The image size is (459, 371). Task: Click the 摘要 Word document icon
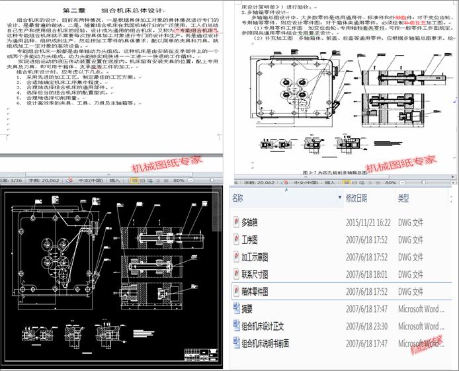[x=236, y=309]
